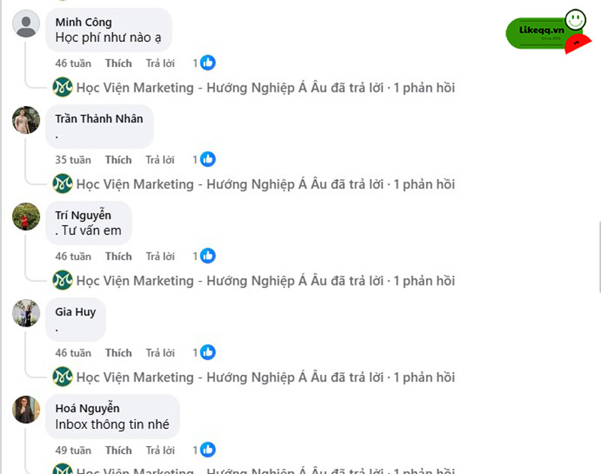
Task: Click the page avatar icon under Minh Công's comment
Action: tap(62, 88)
